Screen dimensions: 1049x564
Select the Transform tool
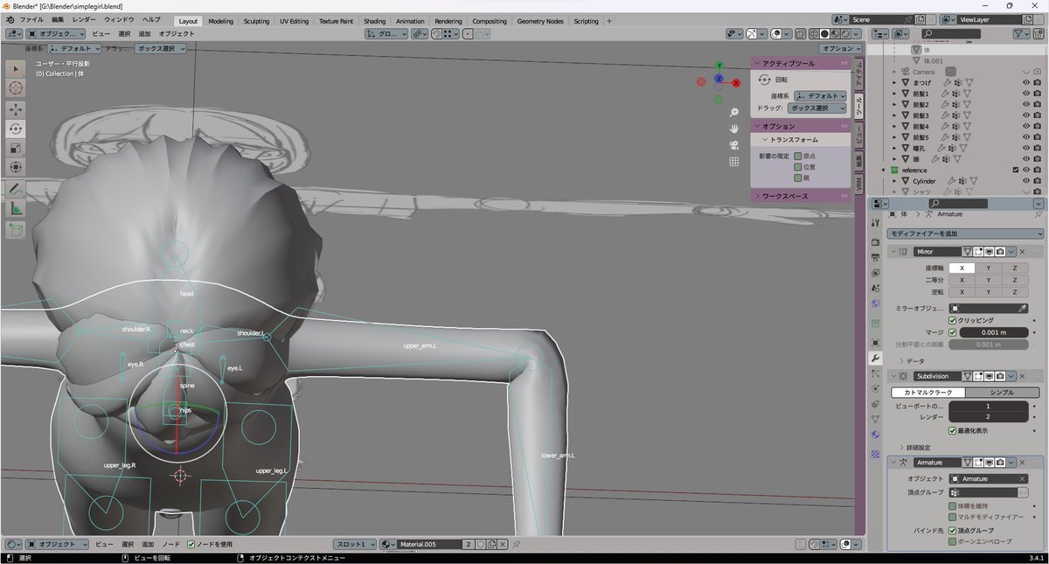16,167
